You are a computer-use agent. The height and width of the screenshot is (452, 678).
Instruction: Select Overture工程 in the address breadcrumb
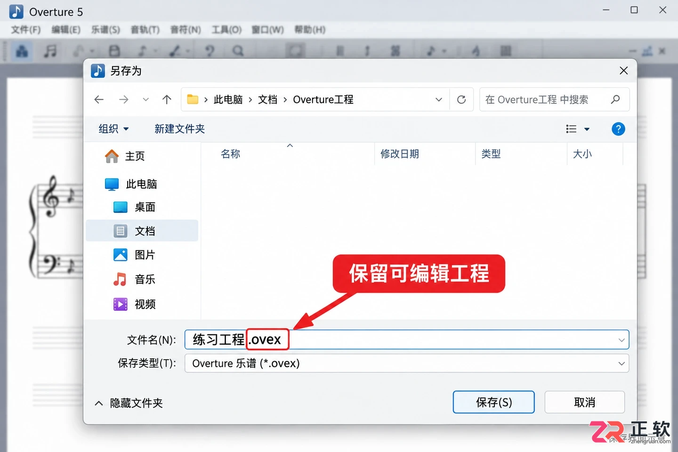click(323, 99)
